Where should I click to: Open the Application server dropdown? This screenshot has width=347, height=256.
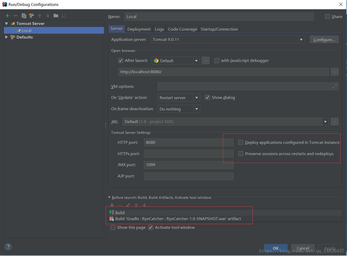coord(301,40)
